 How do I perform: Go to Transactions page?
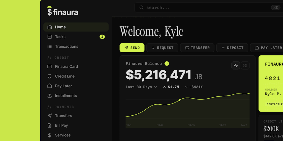(x=76, y=47)
